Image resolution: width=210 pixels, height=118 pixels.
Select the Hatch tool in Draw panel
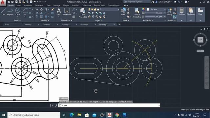click(30, 17)
